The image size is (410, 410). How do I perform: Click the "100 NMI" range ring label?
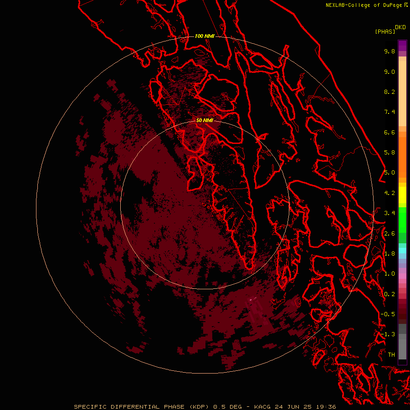205,36
